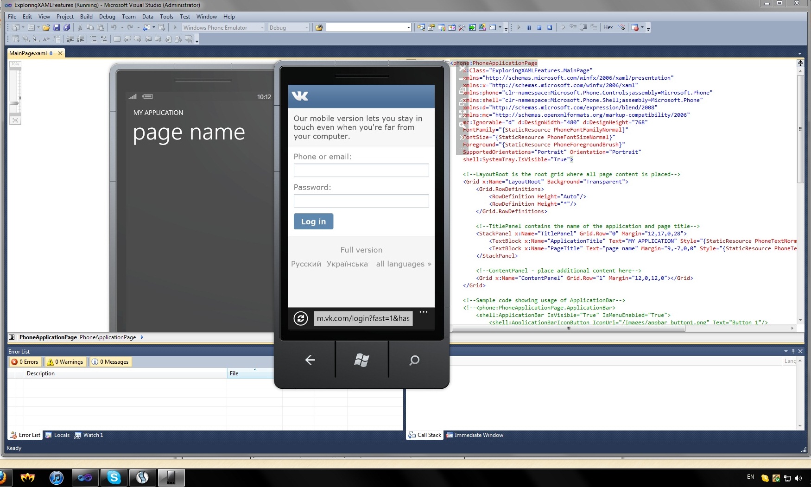Open Redo history dropdown arrow
811x487 pixels.
coord(138,28)
